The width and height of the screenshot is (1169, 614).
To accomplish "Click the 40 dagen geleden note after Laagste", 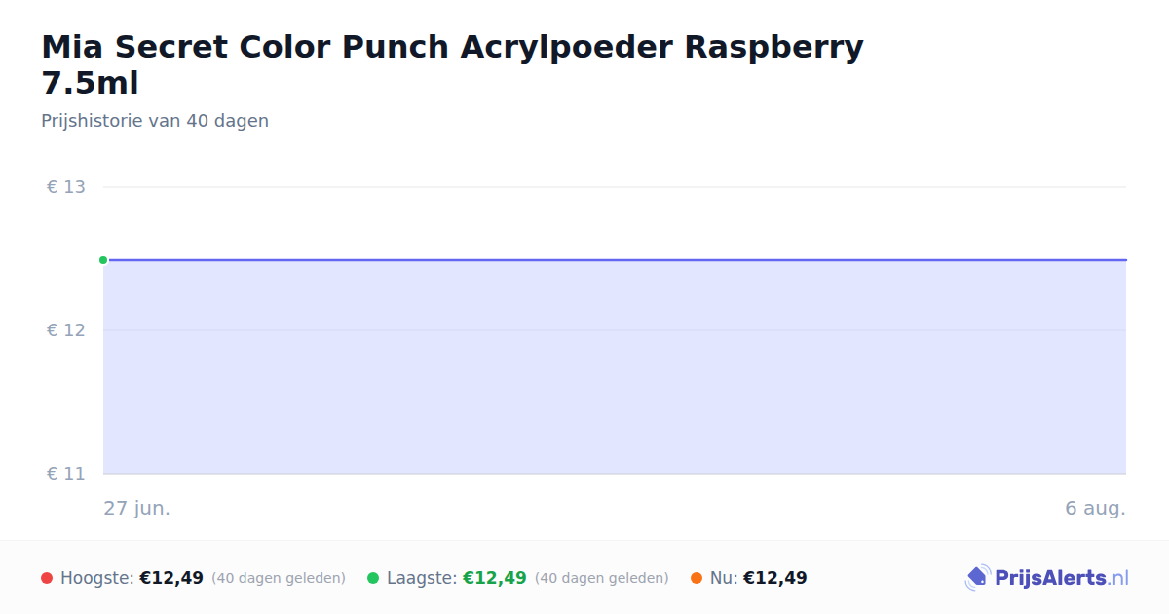I will point(602,578).
